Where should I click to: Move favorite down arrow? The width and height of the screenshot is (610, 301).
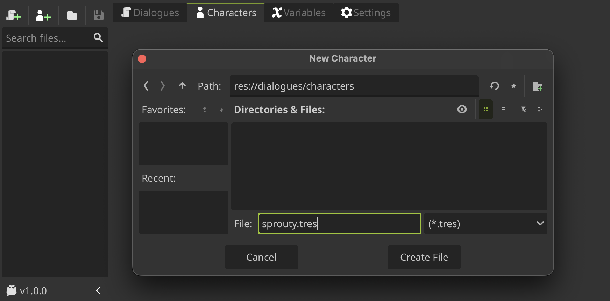(221, 109)
